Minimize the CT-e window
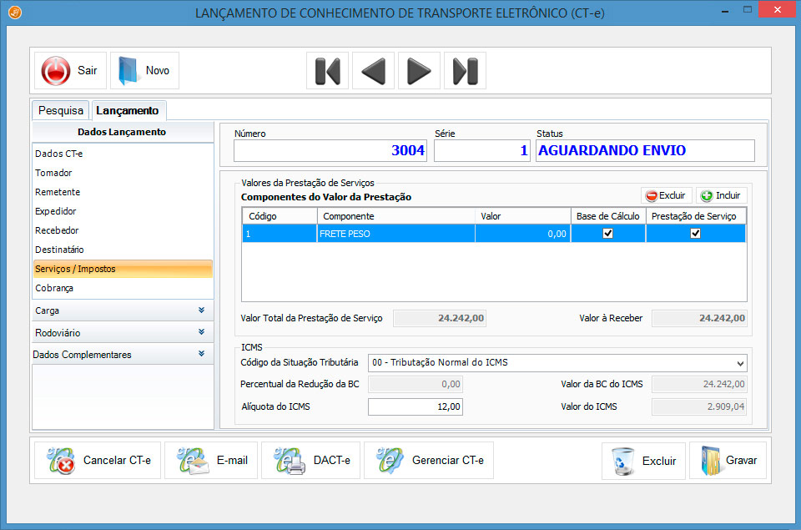This screenshot has width=801, height=530. (724, 10)
